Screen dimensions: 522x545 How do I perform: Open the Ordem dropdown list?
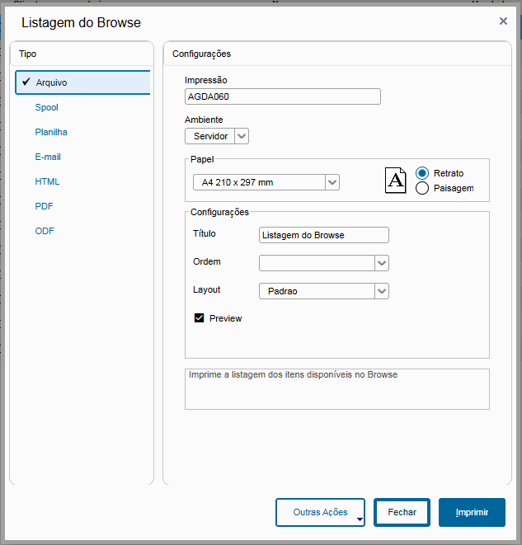coord(381,263)
